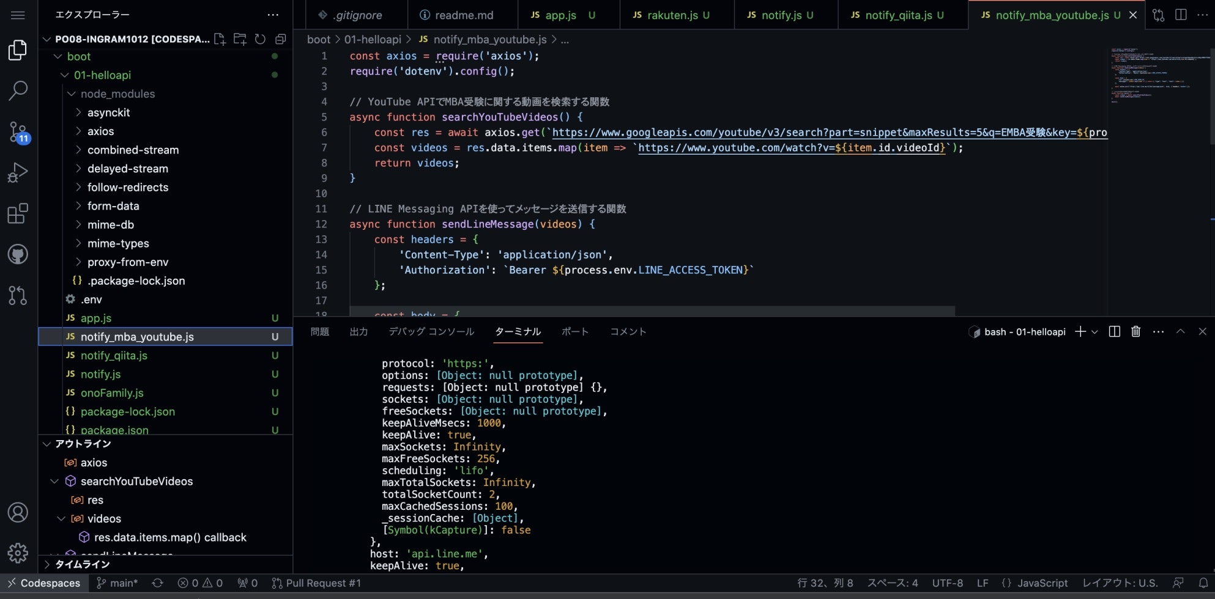This screenshot has height=599, width=1215.
Task: Open the Manage gear icon
Action: coord(18,553)
